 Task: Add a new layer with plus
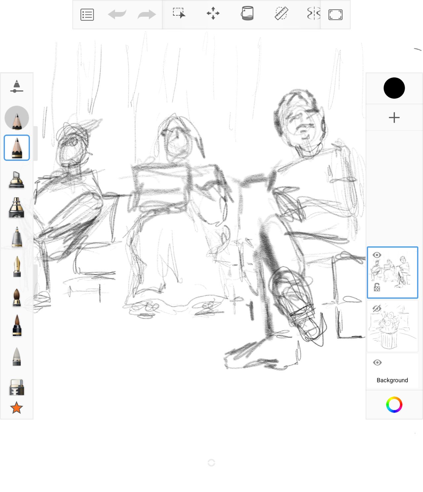394,118
